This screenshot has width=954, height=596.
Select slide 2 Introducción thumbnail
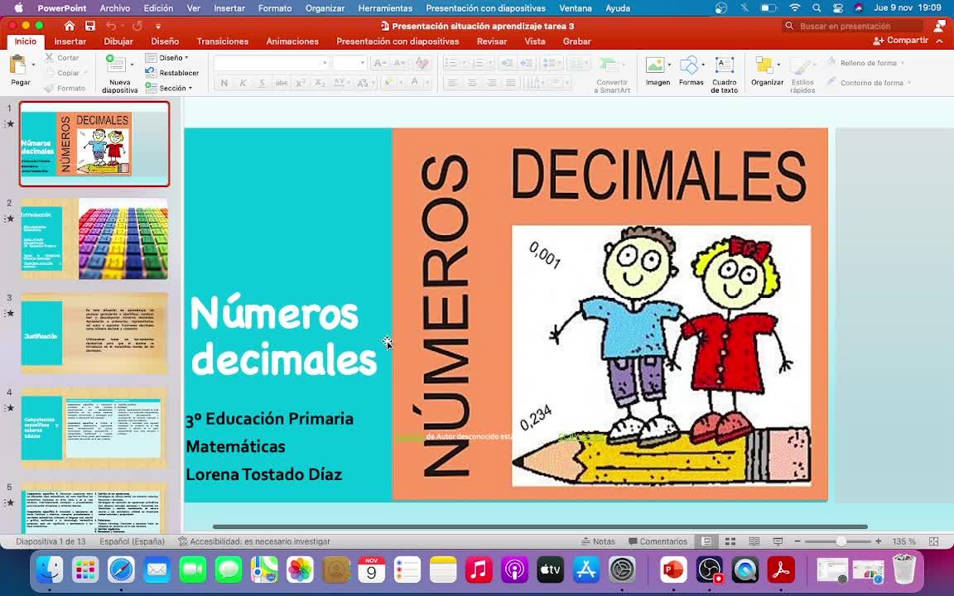94,239
